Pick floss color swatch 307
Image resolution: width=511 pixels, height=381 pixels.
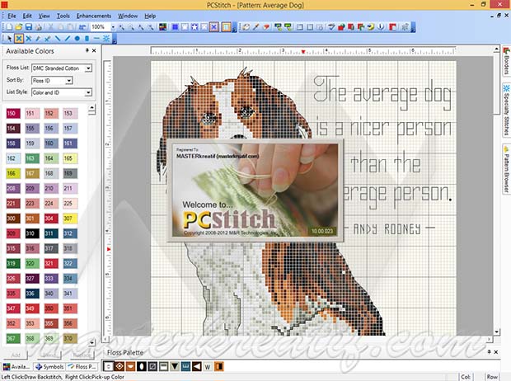70,219
